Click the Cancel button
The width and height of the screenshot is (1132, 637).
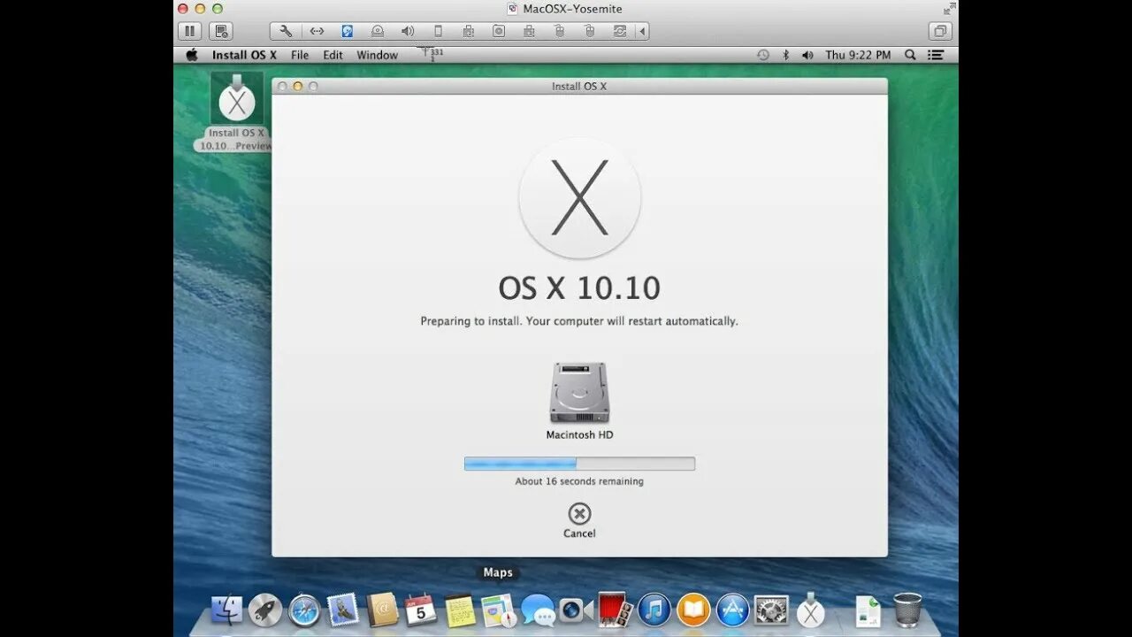(x=579, y=520)
